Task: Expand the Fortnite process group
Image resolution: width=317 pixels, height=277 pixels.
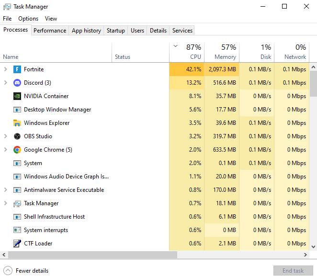Action: [6, 69]
